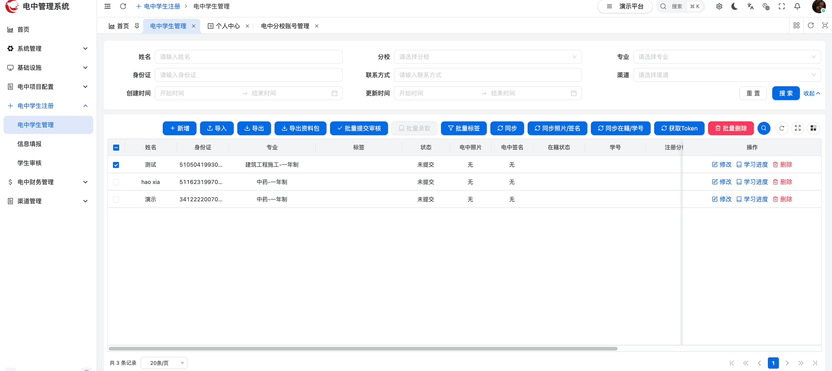Close the 电中分校账号管理 tab
The height and width of the screenshot is (371, 832).
click(x=317, y=26)
